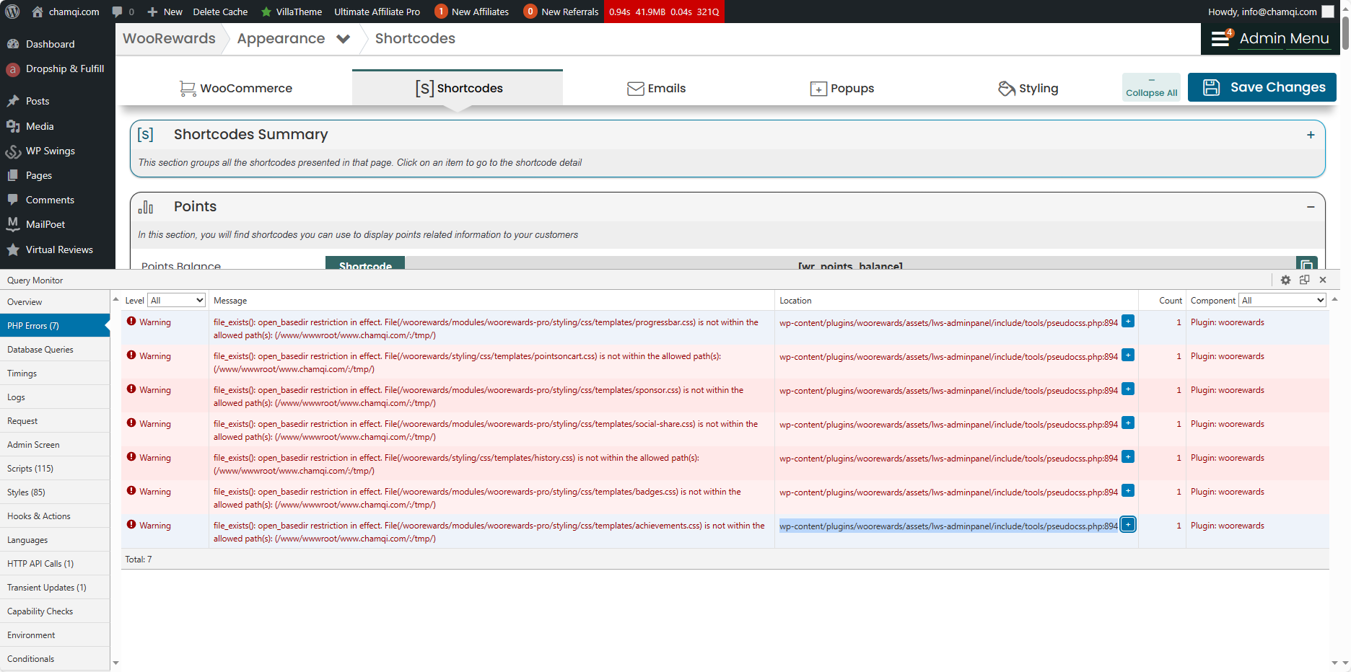The width and height of the screenshot is (1351, 672).
Task: Select PHP Errors (7) panel
Action: [x=55, y=326]
